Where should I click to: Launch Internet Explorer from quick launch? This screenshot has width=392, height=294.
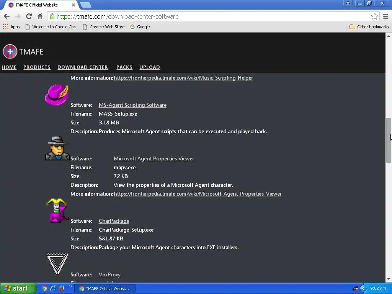pyautogui.click(x=53, y=288)
